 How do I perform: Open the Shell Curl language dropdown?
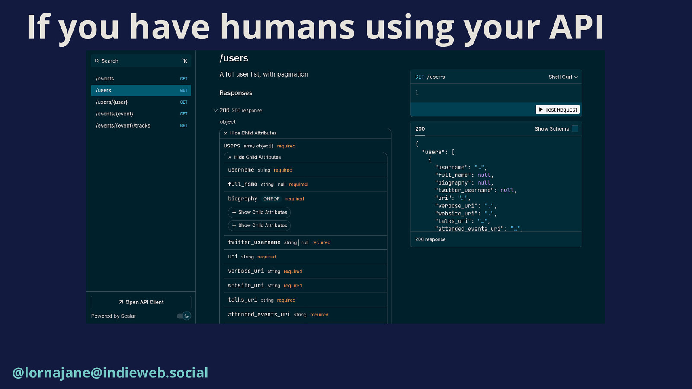coord(563,77)
